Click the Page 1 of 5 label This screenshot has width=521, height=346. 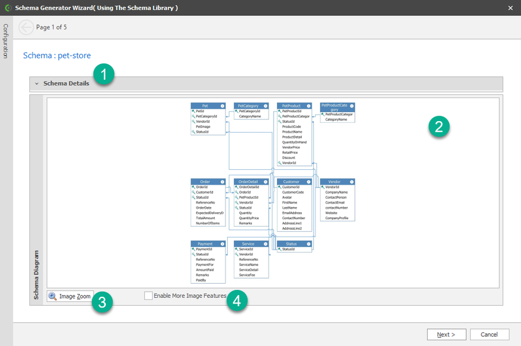click(52, 27)
